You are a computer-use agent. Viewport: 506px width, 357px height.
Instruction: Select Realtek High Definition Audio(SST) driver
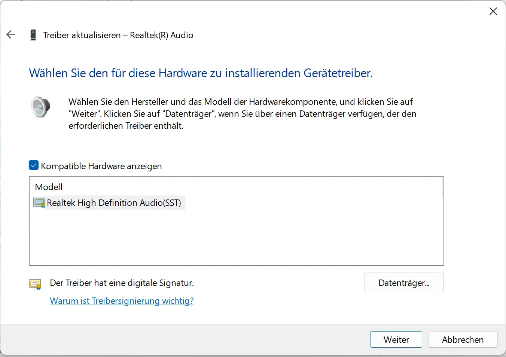point(114,203)
